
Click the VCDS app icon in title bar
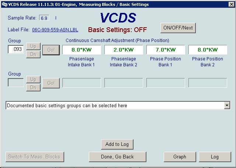[4, 4]
